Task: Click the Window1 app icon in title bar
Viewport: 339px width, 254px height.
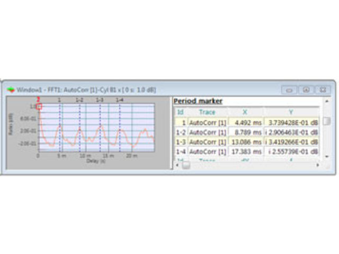Action: coord(11,89)
